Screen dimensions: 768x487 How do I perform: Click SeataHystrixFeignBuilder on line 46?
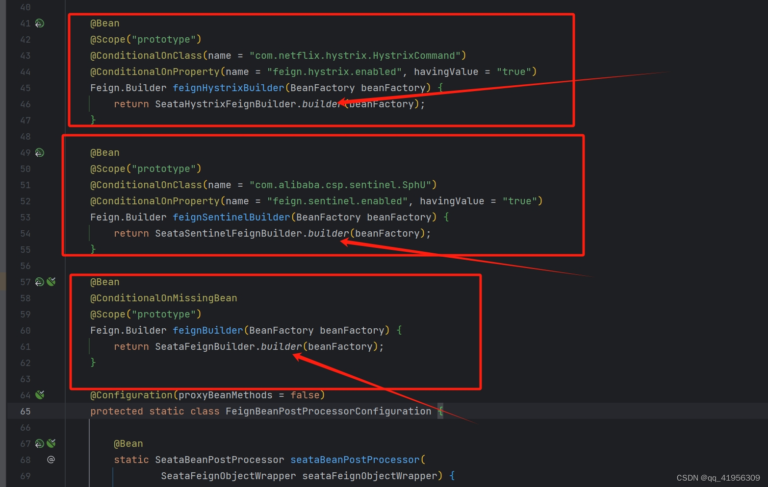click(x=226, y=104)
